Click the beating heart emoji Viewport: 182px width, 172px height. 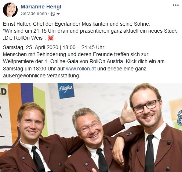tap(51, 38)
